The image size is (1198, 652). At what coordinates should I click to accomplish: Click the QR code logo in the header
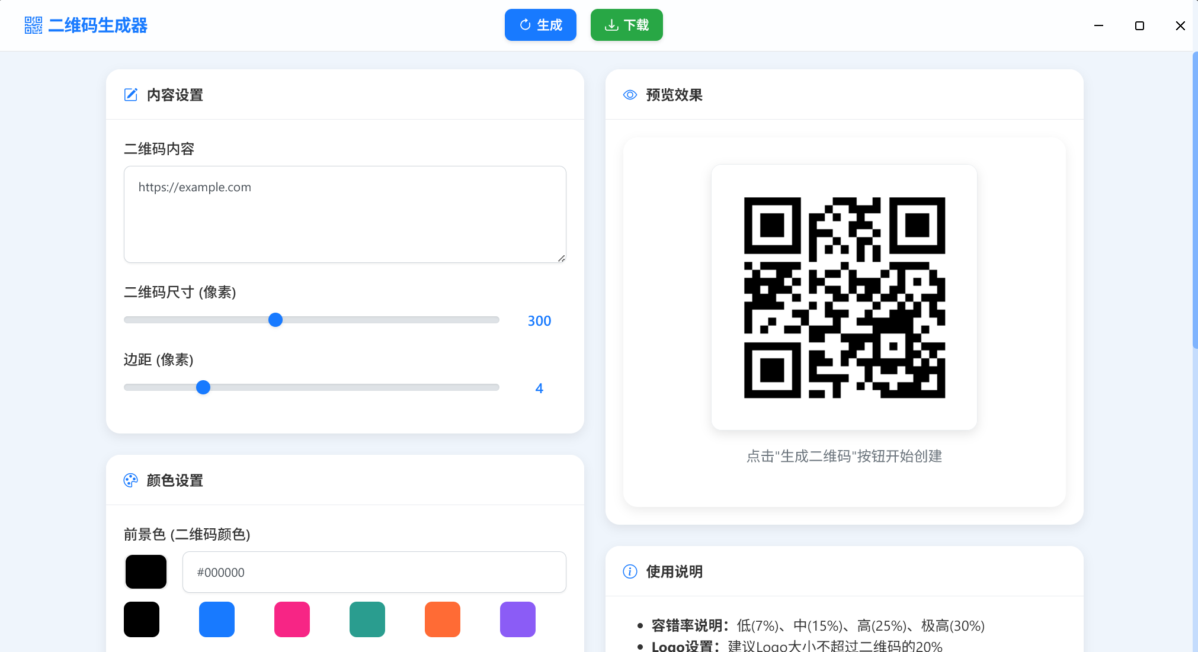(x=34, y=25)
